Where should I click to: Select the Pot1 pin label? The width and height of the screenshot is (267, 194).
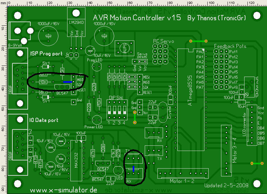(x=233, y=52)
